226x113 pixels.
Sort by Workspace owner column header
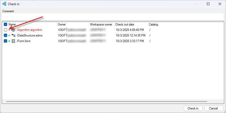pos(101,24)
